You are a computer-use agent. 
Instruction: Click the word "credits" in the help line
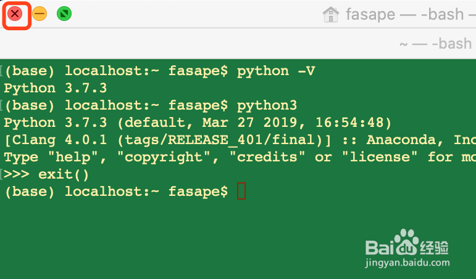(267, 157)
